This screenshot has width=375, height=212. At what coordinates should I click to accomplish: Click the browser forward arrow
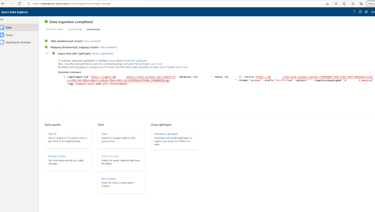(11, 4)
